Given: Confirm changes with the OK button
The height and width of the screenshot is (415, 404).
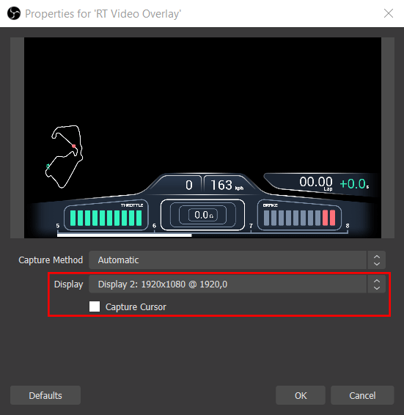Looking at the screenshot, I should [301, 395].
